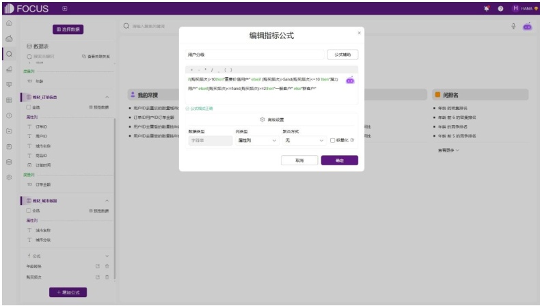
Task: Open the bar chart icon in left sidebar
Action: pos(9,69)
